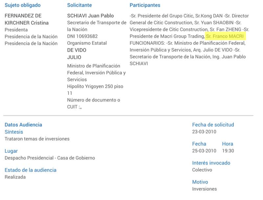The image size is (263, 200).
Task: Open the Datos Audiencia section heading
Action: (x=23, y=125)
